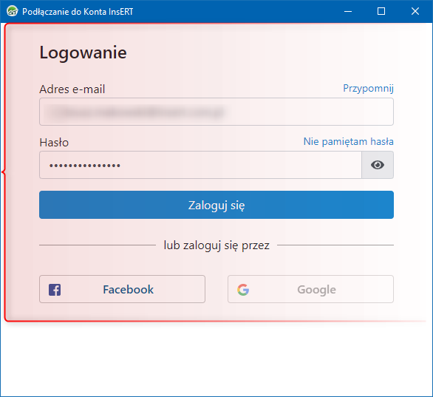Screen dimensions: 433x397
Task: Click the Adres e-mail label
Action: [x=72, y=89]
